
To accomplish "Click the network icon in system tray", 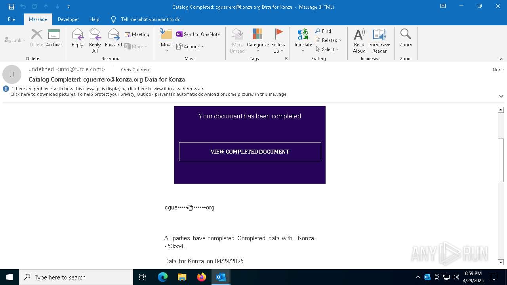I will [x=446, y=277].
